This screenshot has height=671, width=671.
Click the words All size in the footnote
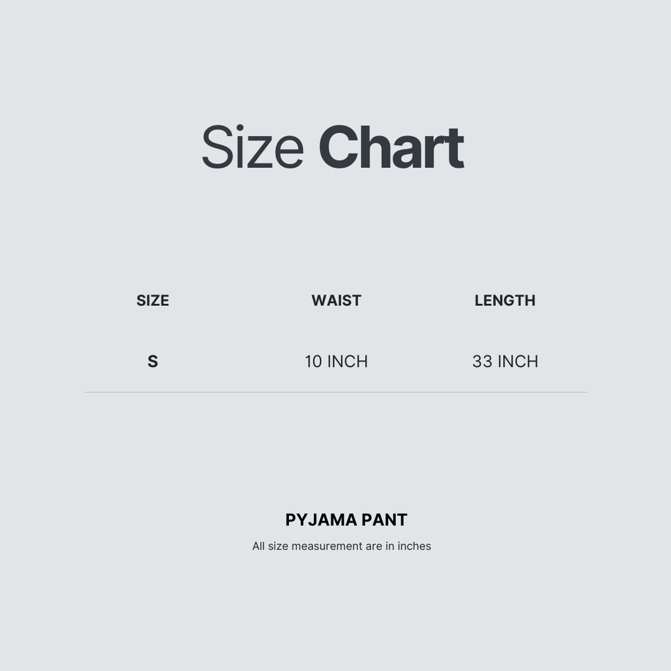pos(270,546)
